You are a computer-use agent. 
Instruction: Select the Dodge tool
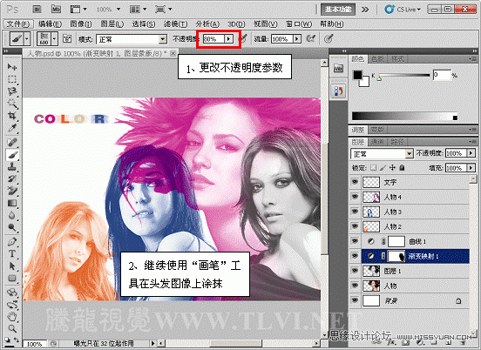(x=12, y=227)
